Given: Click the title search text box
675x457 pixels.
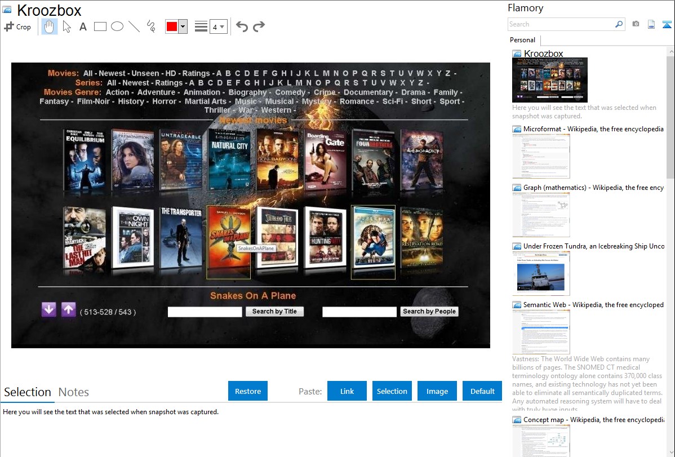Looking at the screenshot, I should point(205,312).
